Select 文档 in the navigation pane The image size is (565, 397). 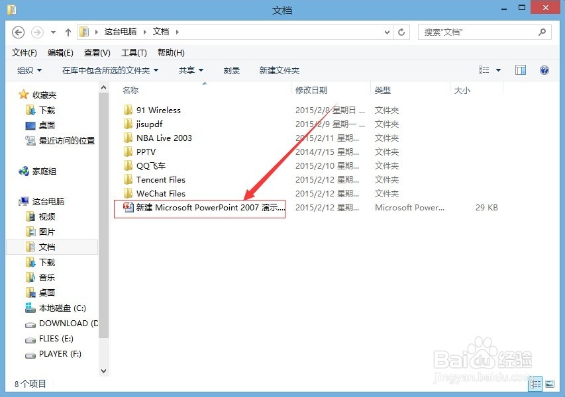(52, 247)
